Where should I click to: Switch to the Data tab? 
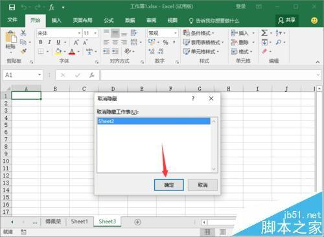[130, 21]
